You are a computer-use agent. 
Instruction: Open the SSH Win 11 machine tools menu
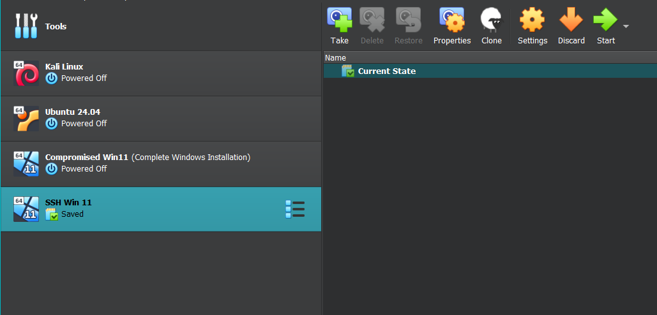295,209
